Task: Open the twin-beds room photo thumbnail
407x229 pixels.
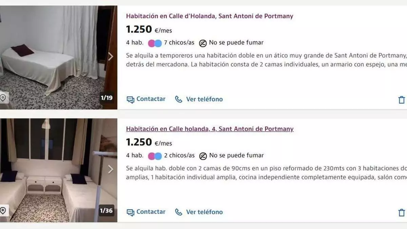Action: pyautogui.click(x=54, y=170)
